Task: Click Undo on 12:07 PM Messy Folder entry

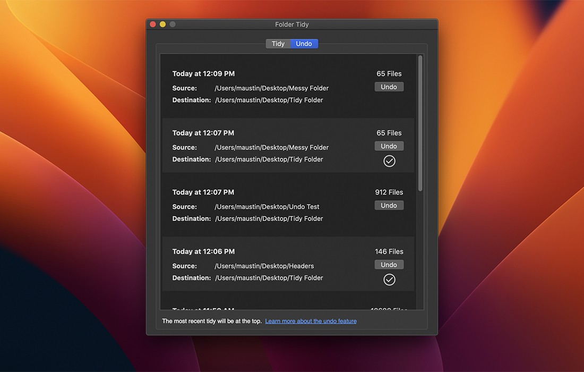Action: point(389,146)
